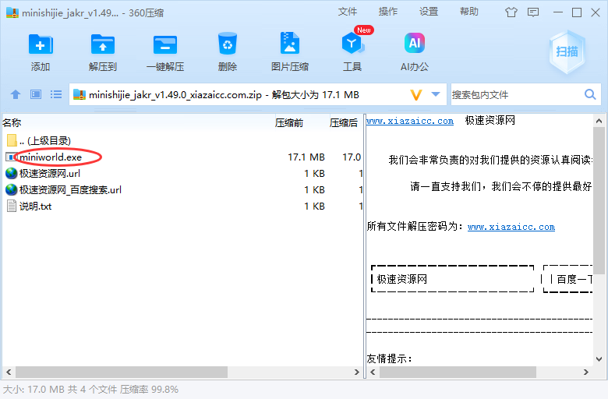This screenshot has height=399, width=608.
Task: Expand the archive path dropdown arrow
Action: point(436,94)
